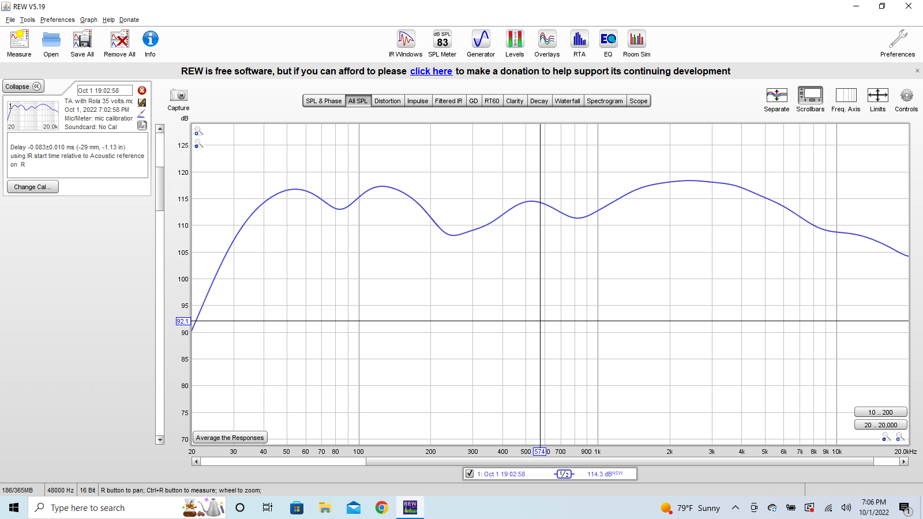
Task: Click the Measure toolbar icon
Action: pos(19,44)
